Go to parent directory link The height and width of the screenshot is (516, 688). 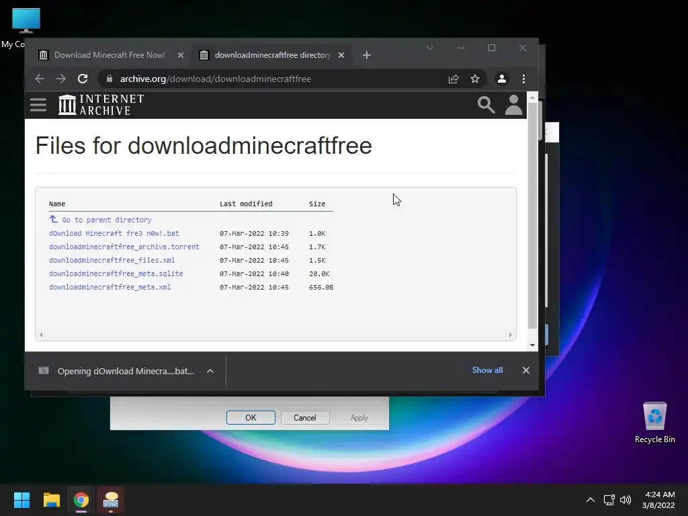[x=107, y=220]
